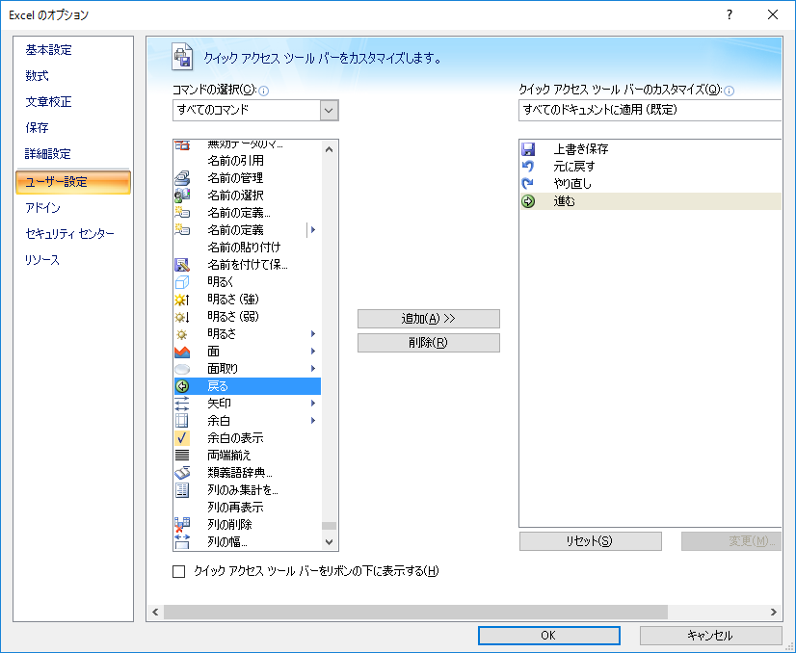Click the 矢印 arrows icon
Viewport: 796px width, 653px height.
click(x=182, y=404)
